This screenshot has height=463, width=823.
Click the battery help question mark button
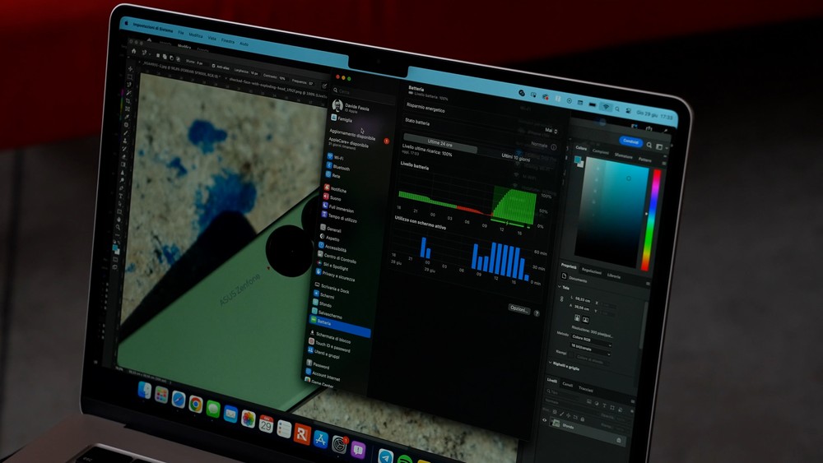[x=537, y=313]
